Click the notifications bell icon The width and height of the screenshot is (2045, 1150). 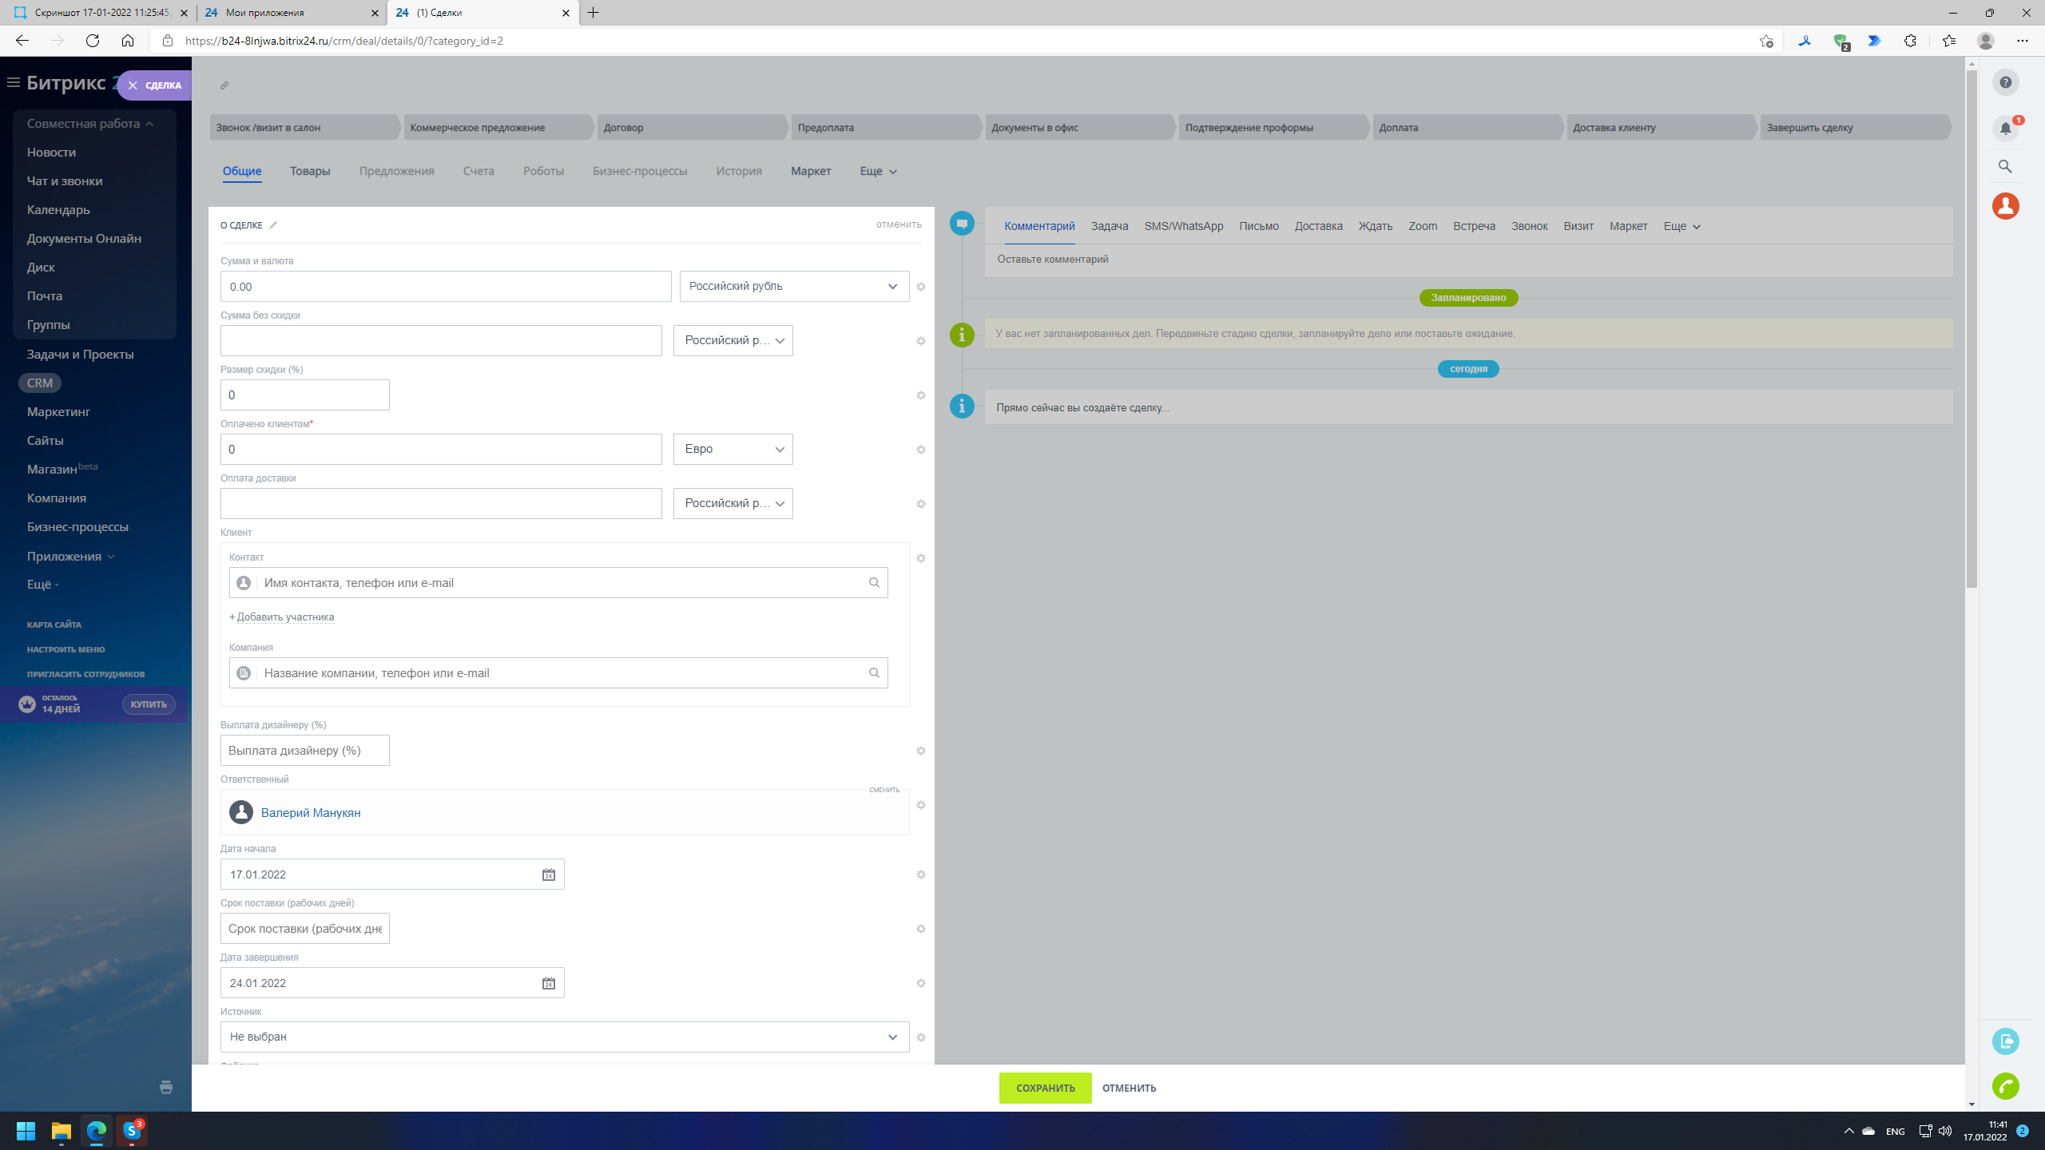point(2005,128)
